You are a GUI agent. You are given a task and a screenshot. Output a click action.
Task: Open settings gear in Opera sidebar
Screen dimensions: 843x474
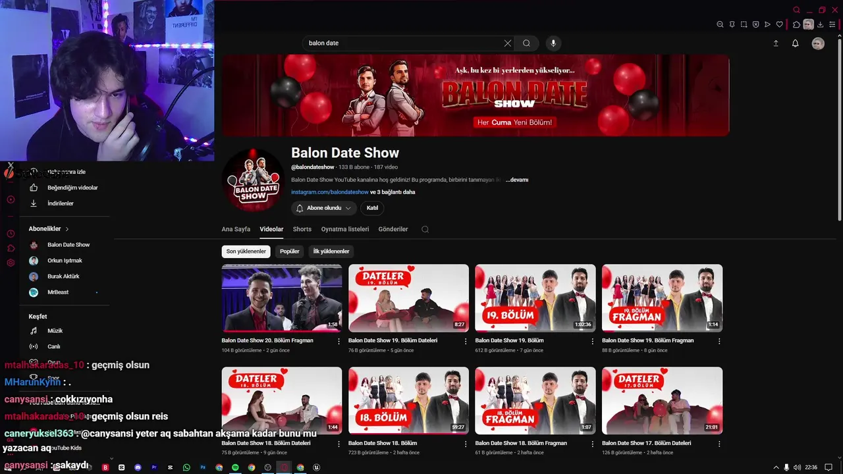pyautogui.click(x=11, y=263)
